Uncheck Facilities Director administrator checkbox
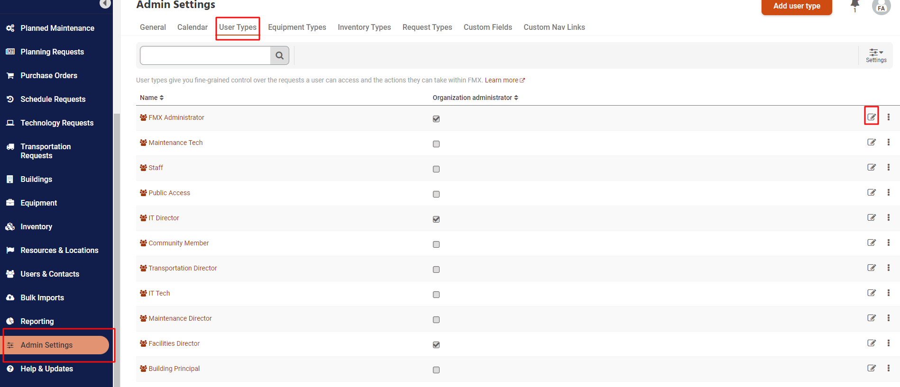This screenshot has width=900, height=387. pos(436,345)
